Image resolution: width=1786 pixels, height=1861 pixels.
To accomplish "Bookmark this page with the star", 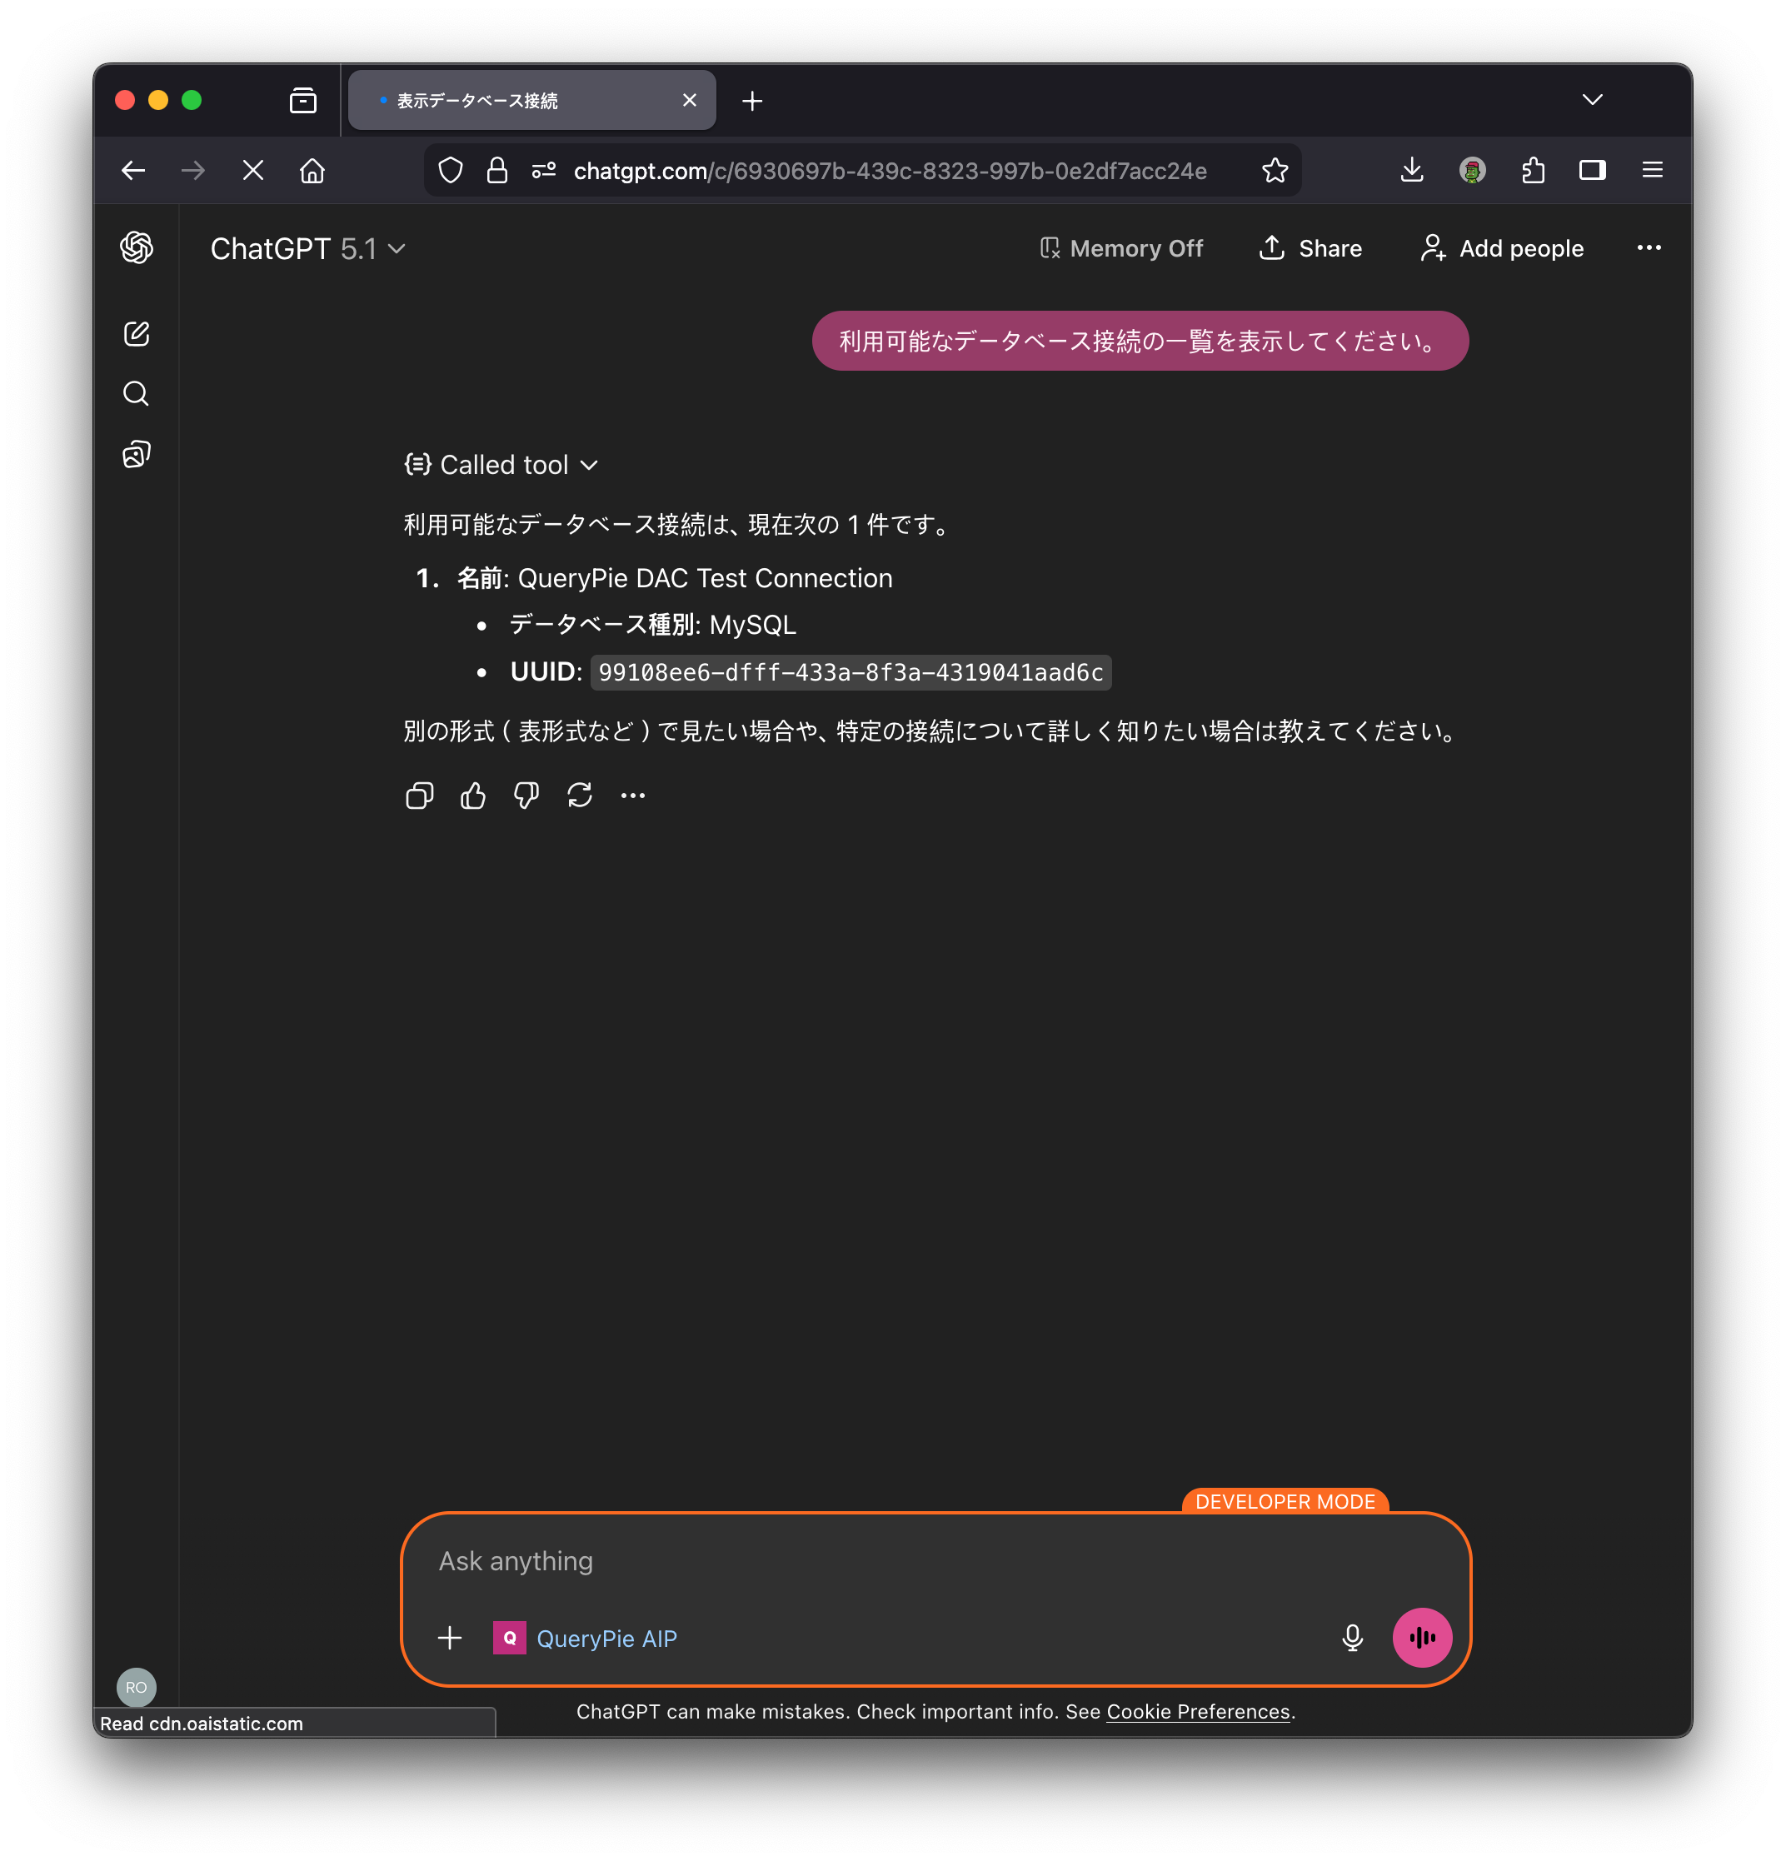I will (1275, 171).
